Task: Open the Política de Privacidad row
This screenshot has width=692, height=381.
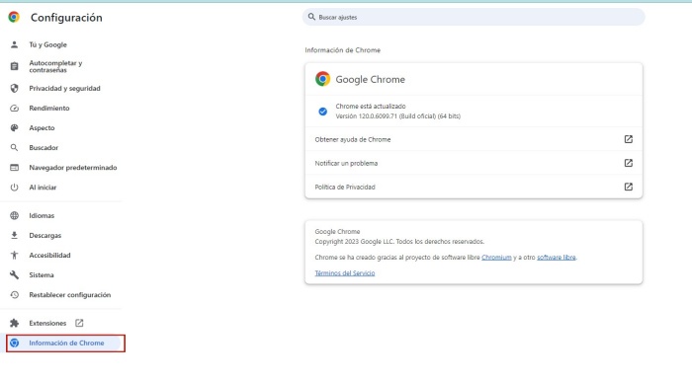Action: point(474,187)
